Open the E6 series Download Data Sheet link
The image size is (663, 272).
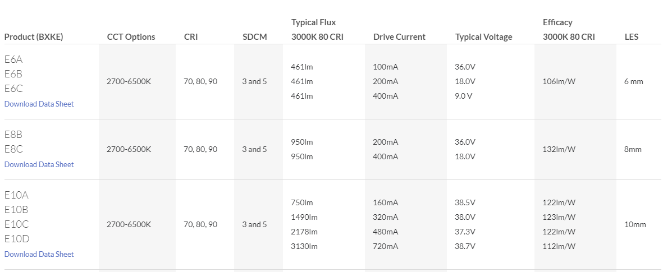[39, 104]
